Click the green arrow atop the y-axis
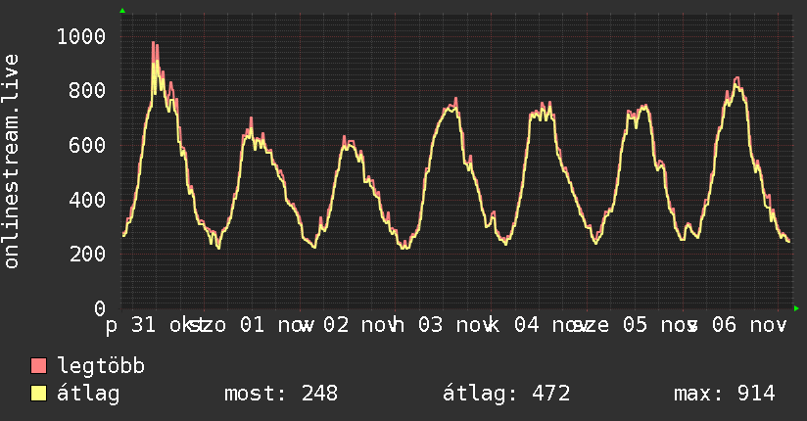 [122, 11]
